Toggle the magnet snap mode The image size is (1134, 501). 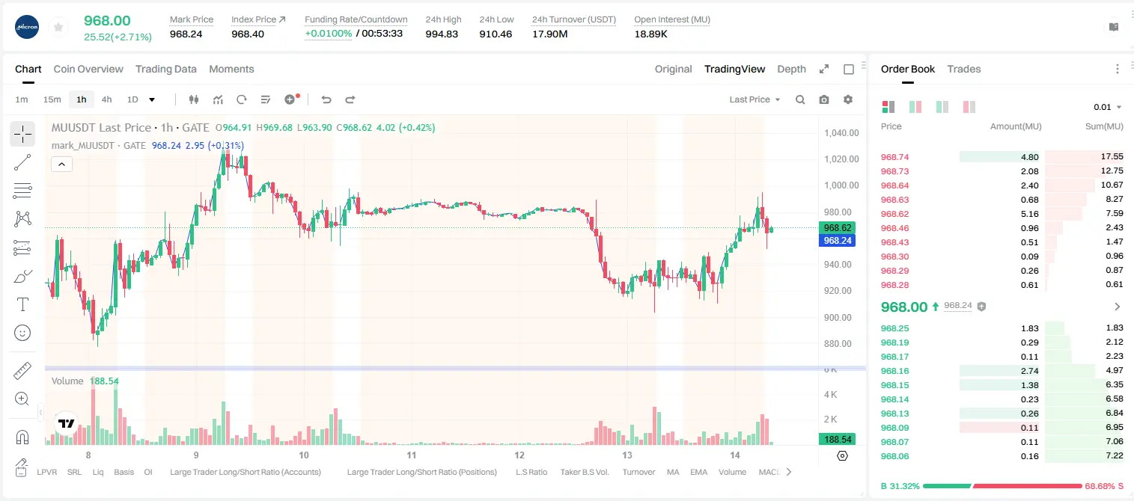point(22,437)
